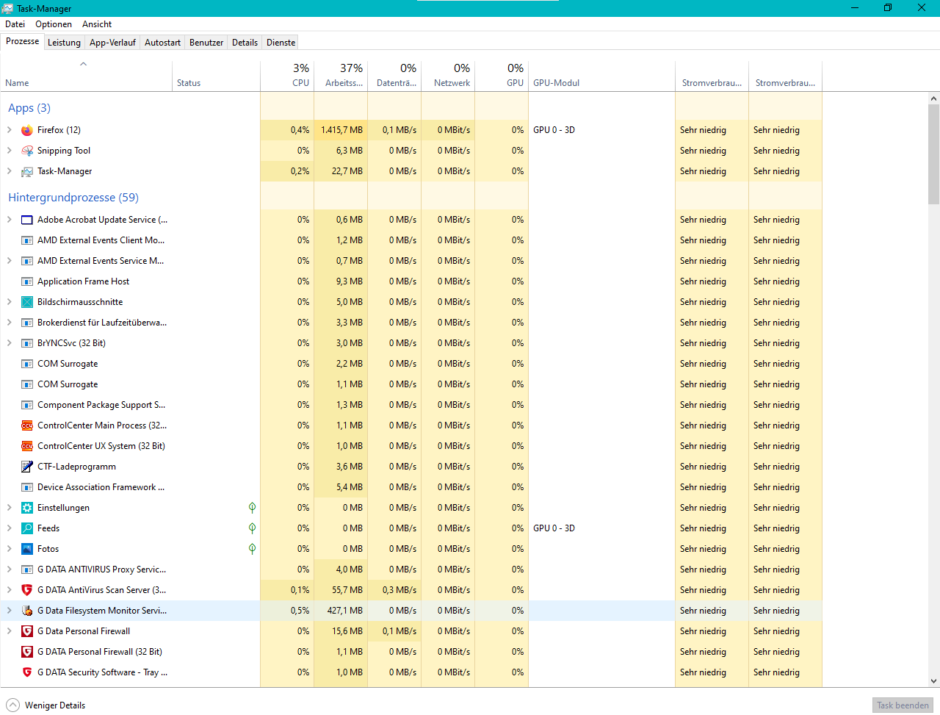The width and height of the screenshot is (940, 715).
Task: Click the Fotos app icon
Action: pos(27,549)
